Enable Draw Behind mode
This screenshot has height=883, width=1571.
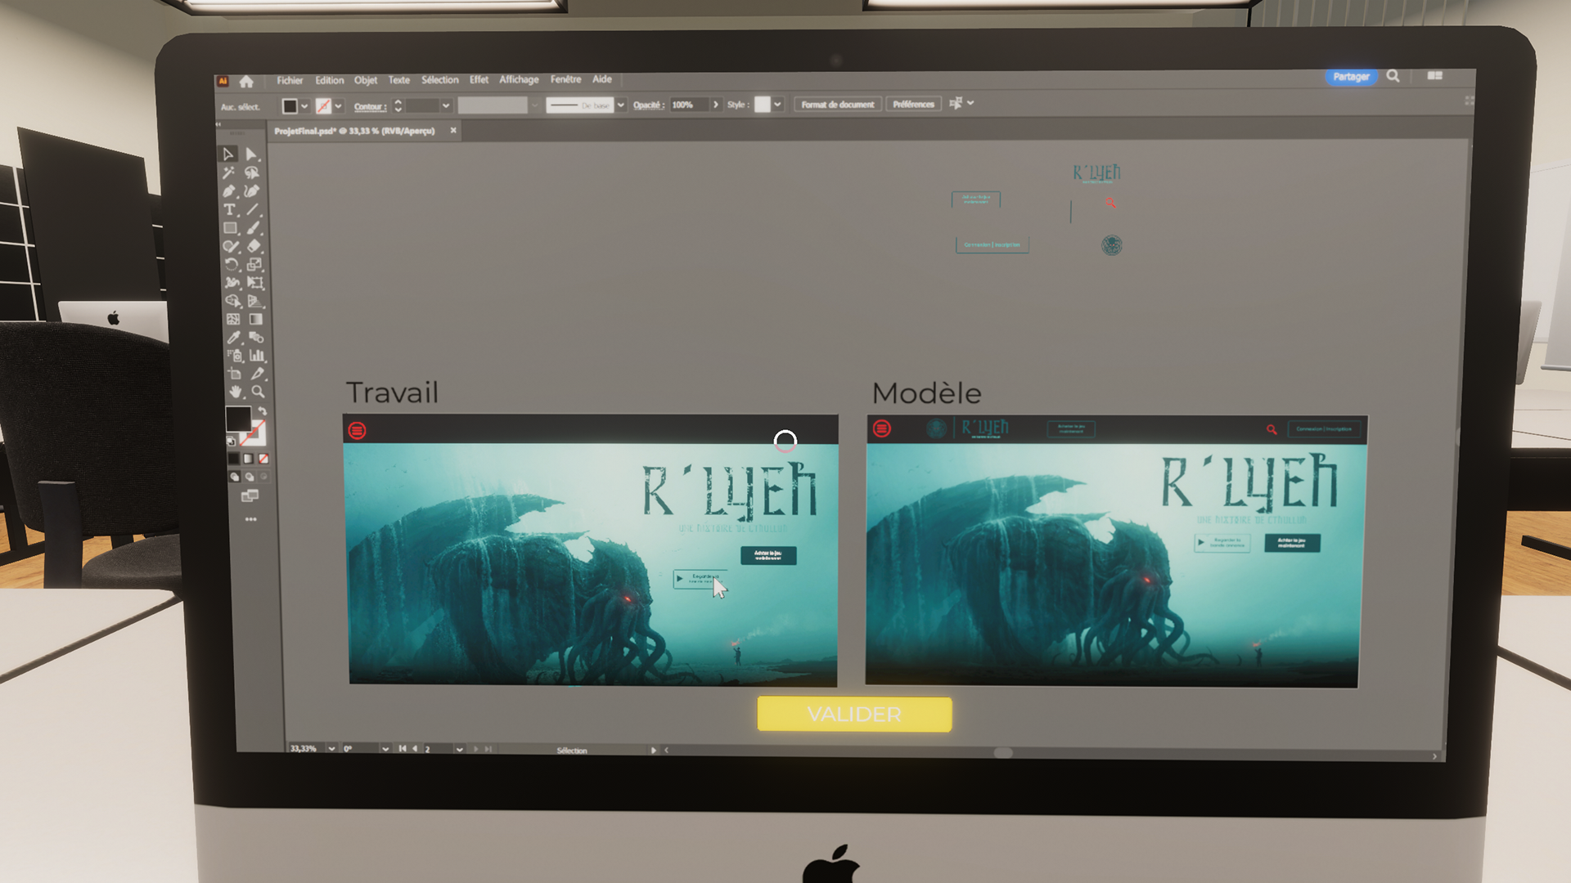(x=250, y=477)
